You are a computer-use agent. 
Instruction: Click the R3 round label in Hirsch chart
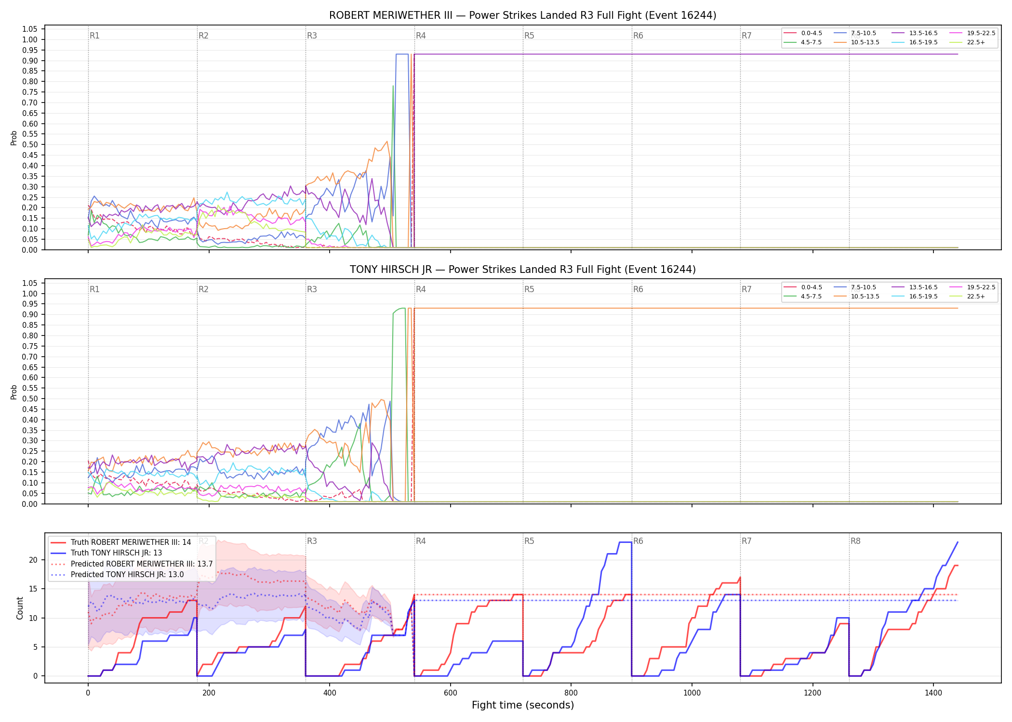coord(312,289)
